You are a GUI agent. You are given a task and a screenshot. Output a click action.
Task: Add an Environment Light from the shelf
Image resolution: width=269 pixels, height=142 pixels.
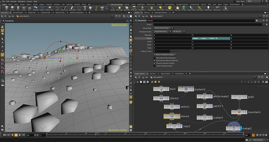[170, 8]
